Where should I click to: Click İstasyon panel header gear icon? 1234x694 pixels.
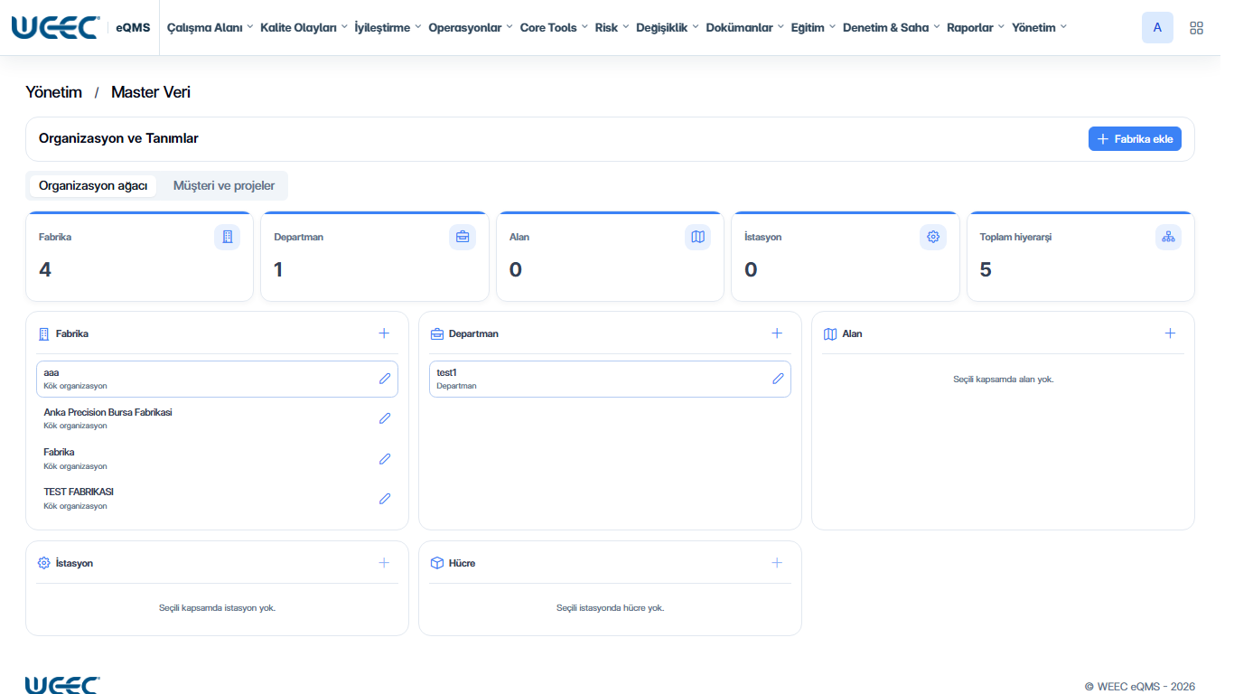tap(43, 563)
